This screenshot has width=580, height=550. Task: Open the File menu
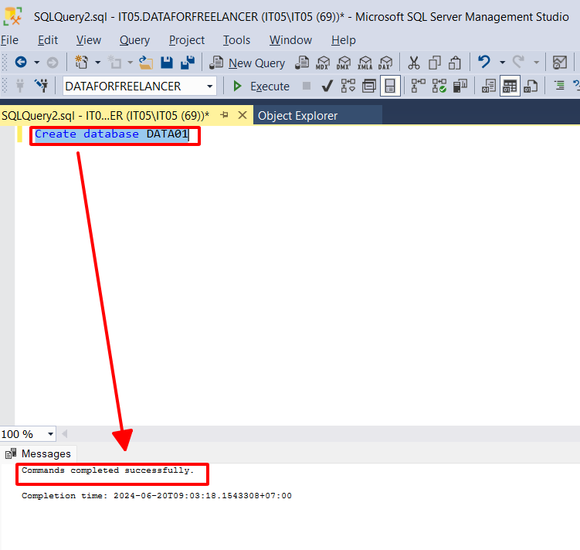(9, 40)
